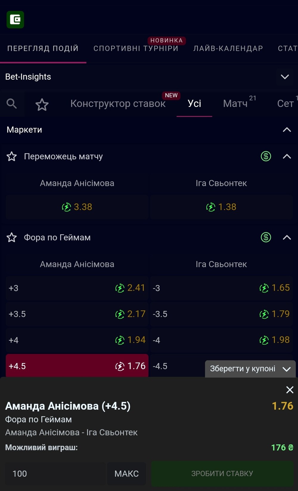Image resolution: width=298 pixels, height=491 pixels.
Task: Collapse the Переможець матчу market
Action: [287, 156]
